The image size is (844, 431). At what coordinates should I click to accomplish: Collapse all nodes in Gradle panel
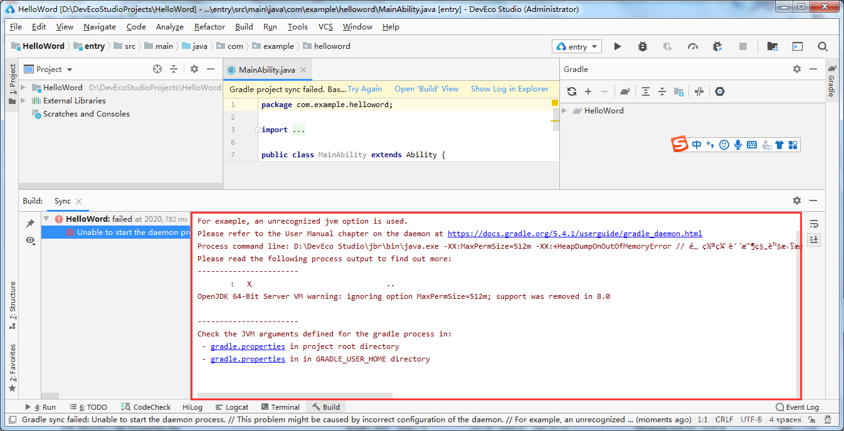[662, 91]
